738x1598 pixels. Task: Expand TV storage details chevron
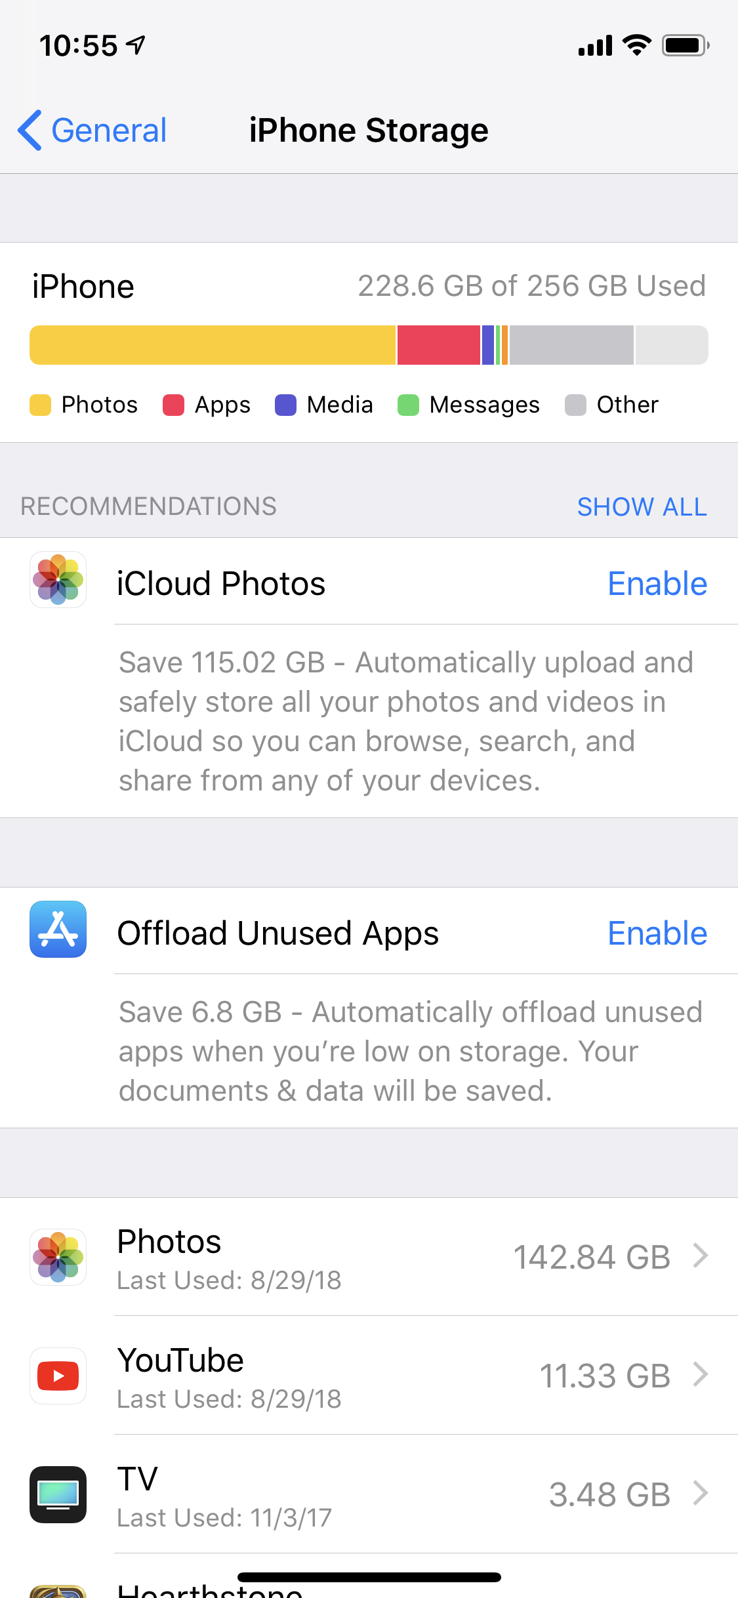(701, 1493)
